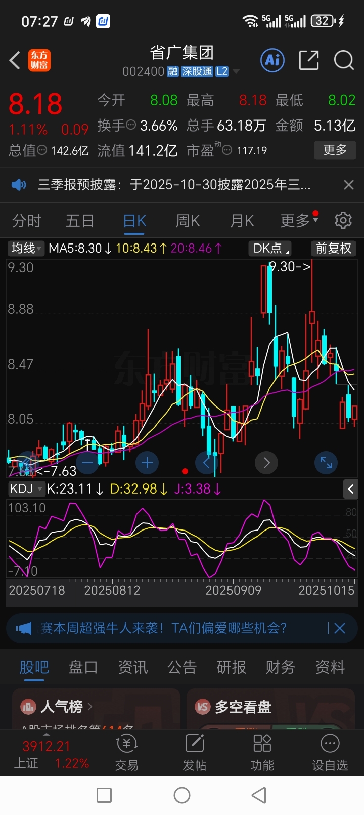Expand the 更多 chart period dropdown
This screenshot has height=815, width=364.
click(299, 221)
